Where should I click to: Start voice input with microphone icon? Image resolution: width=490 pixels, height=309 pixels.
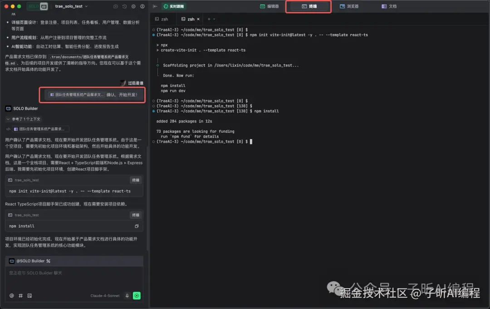(x=127, y=295)
